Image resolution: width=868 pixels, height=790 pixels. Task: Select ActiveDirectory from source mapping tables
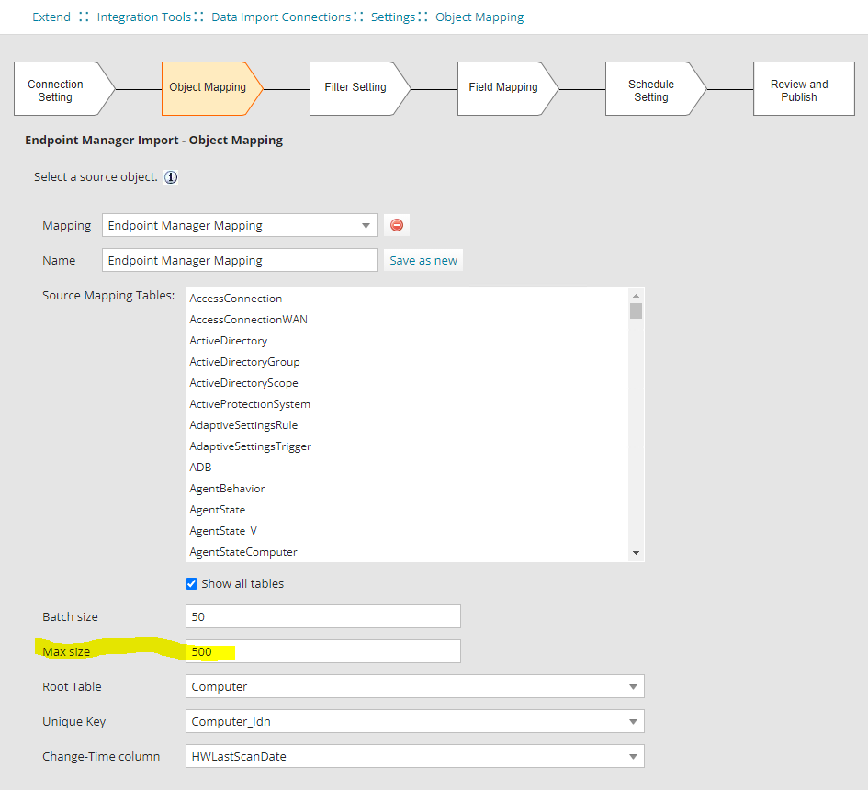pyautogui.click(x=228, y=340)
